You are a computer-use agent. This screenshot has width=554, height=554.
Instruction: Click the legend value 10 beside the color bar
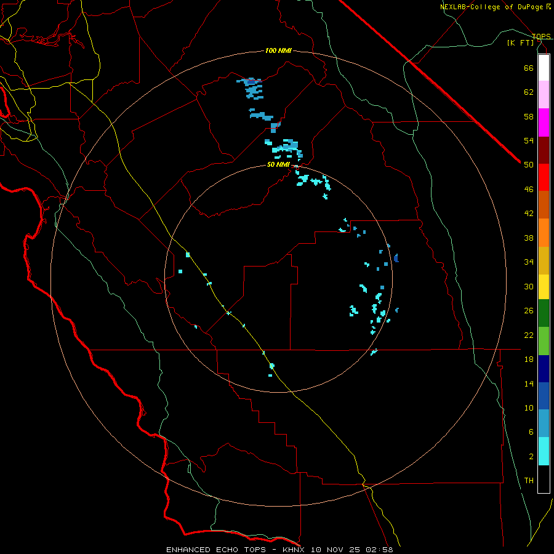(529, 407)
